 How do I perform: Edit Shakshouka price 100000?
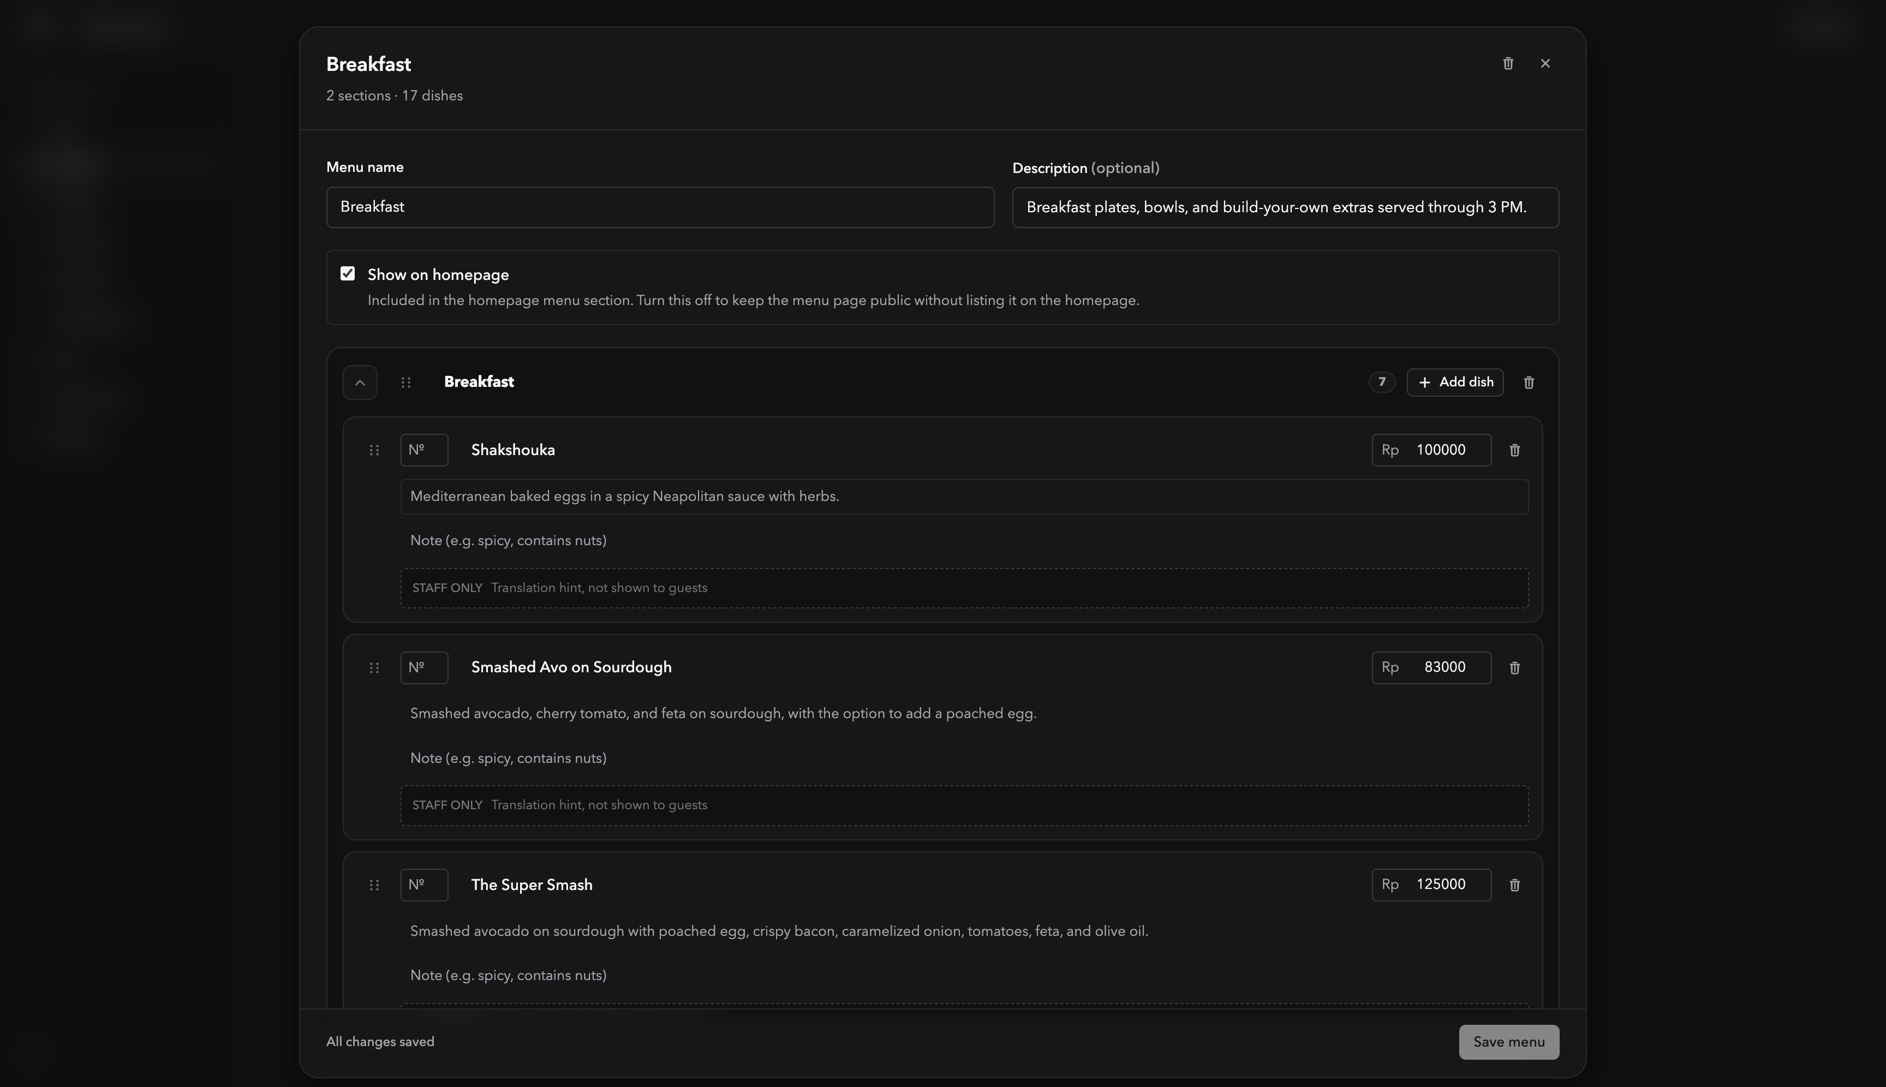click(x=1431, y=450)
